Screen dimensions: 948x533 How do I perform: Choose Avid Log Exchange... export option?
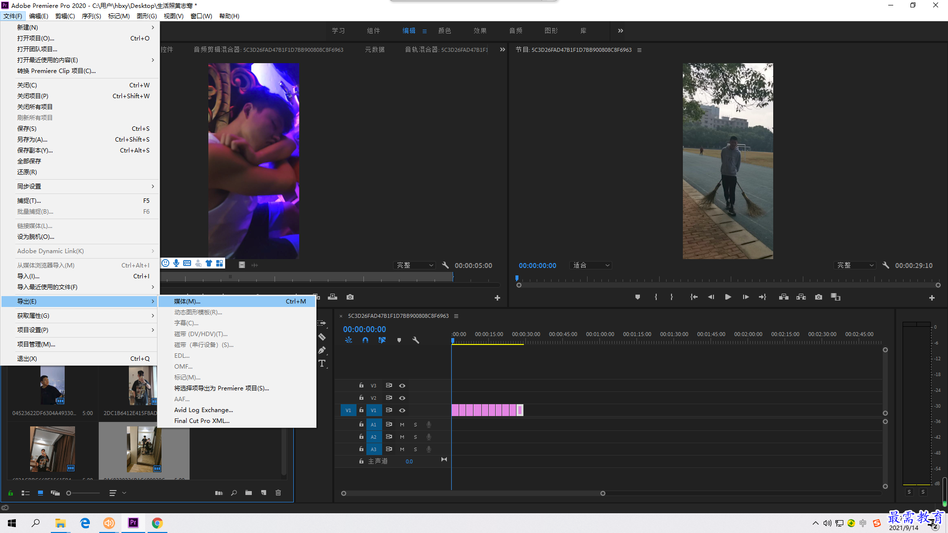(237, 410)
